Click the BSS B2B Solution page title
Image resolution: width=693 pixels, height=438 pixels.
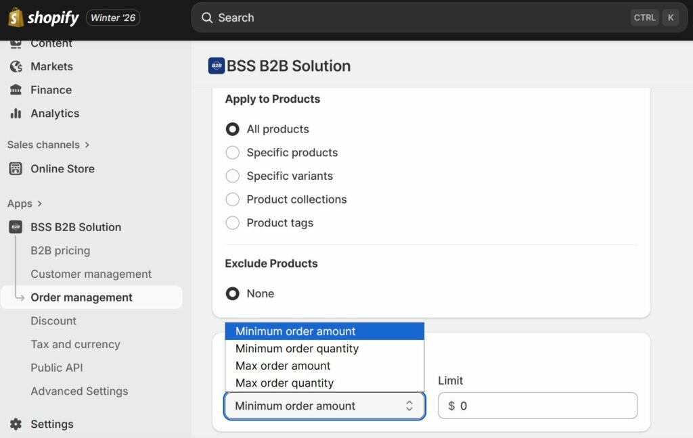pos(288,66)
